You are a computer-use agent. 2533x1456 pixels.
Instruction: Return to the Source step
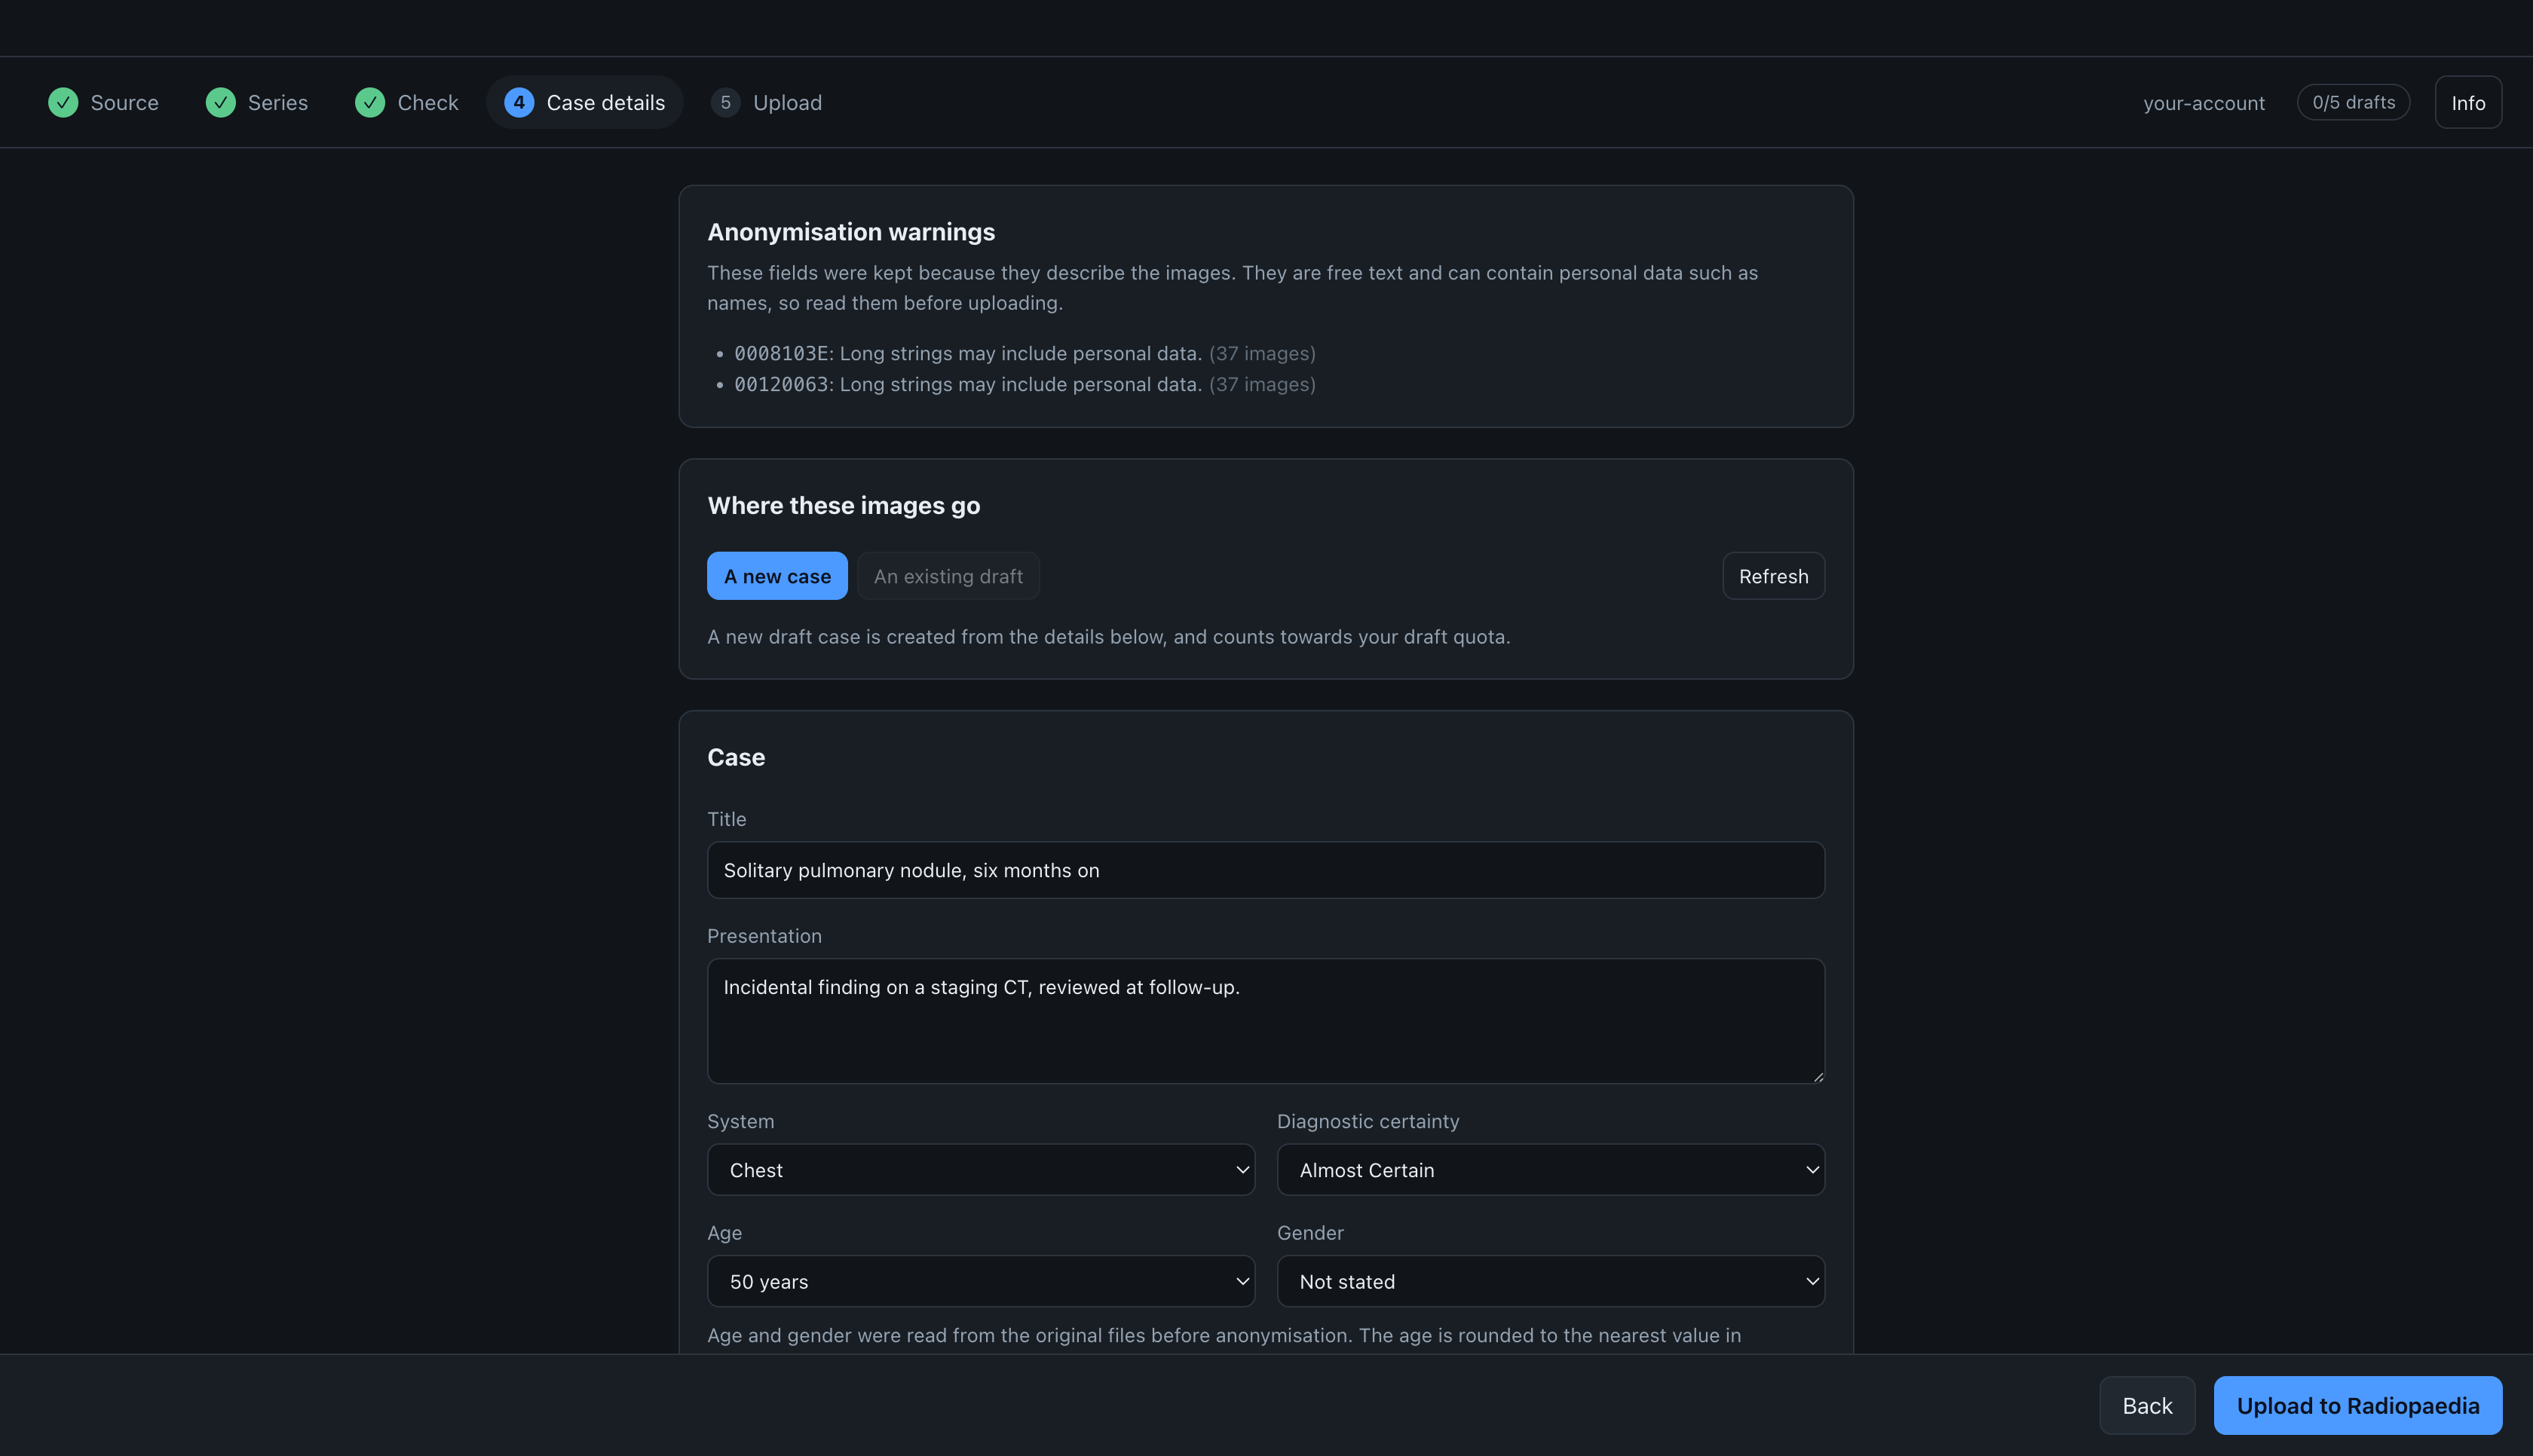click(x=103, y=102)
